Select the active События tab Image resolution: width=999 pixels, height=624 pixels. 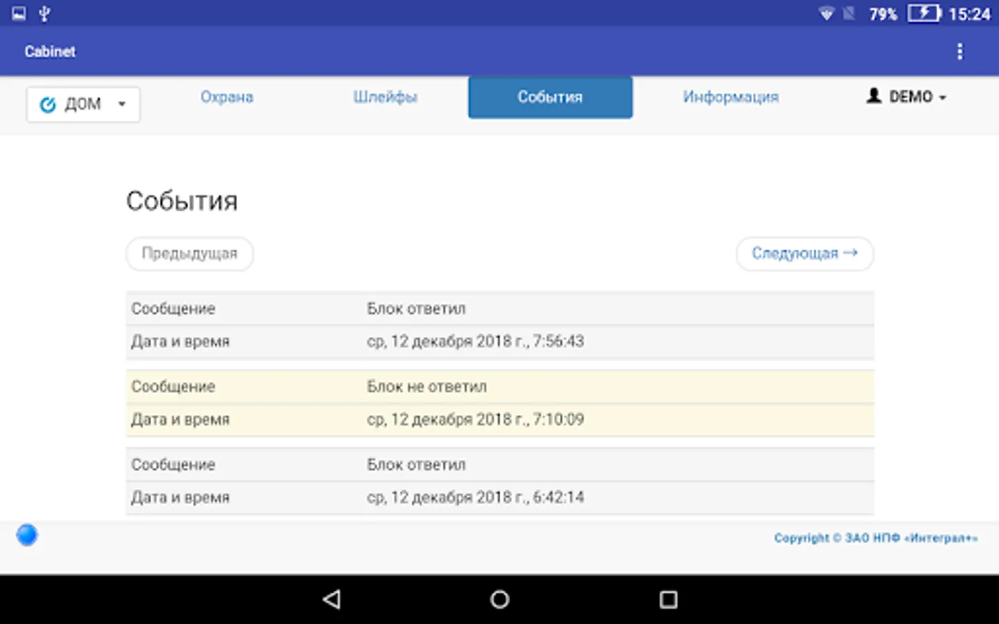coord(550,97)
